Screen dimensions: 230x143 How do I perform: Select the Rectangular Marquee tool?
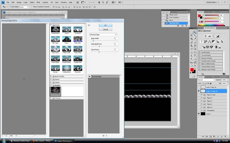pyautogui.click(x=191, y=32)
